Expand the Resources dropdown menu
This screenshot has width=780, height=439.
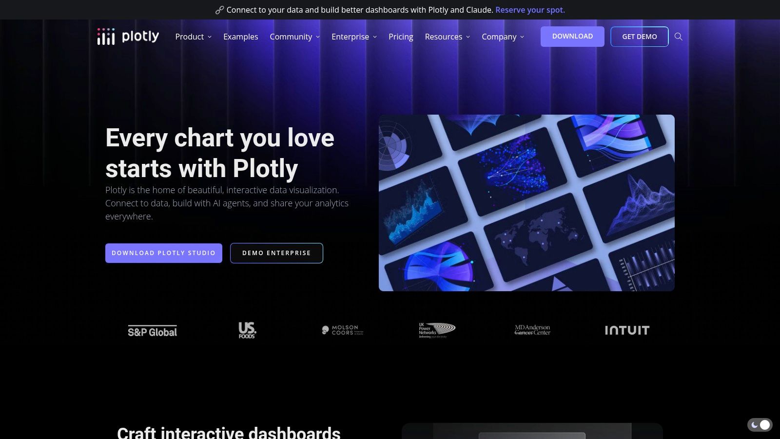448,37
